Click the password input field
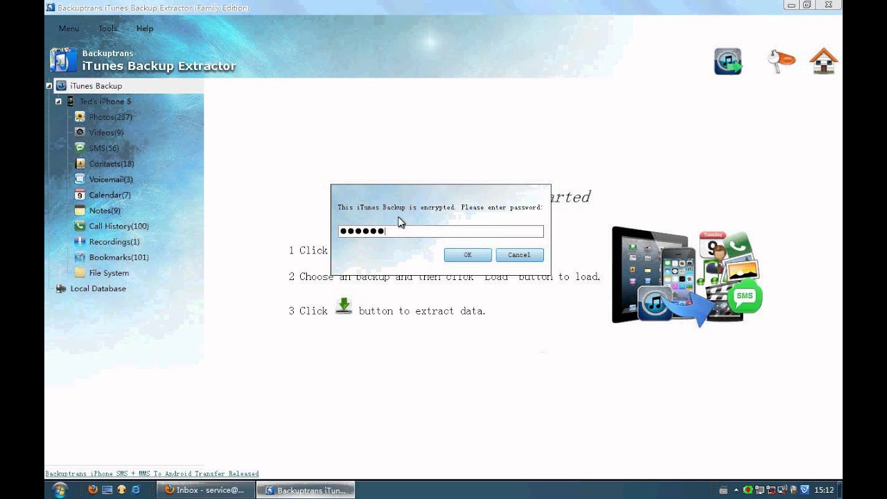 click(441, 231)
